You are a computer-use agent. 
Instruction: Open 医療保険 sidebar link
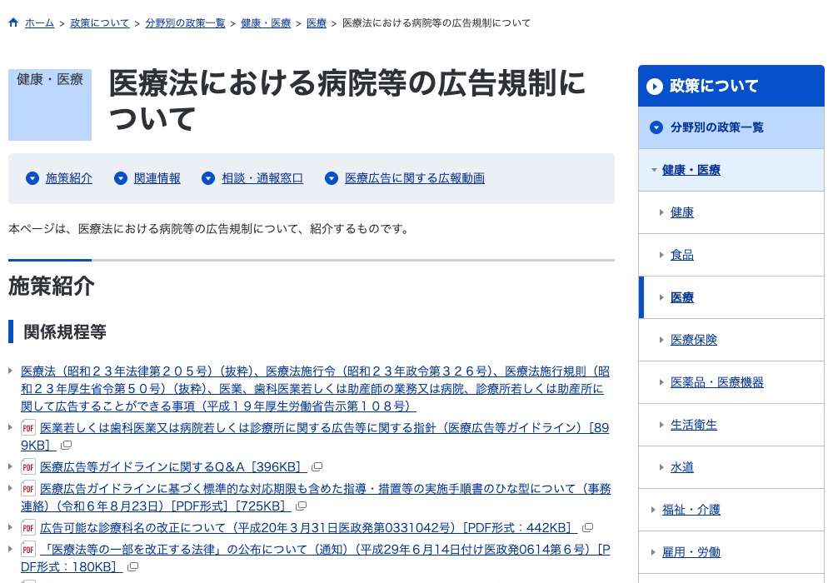(694, 340)
